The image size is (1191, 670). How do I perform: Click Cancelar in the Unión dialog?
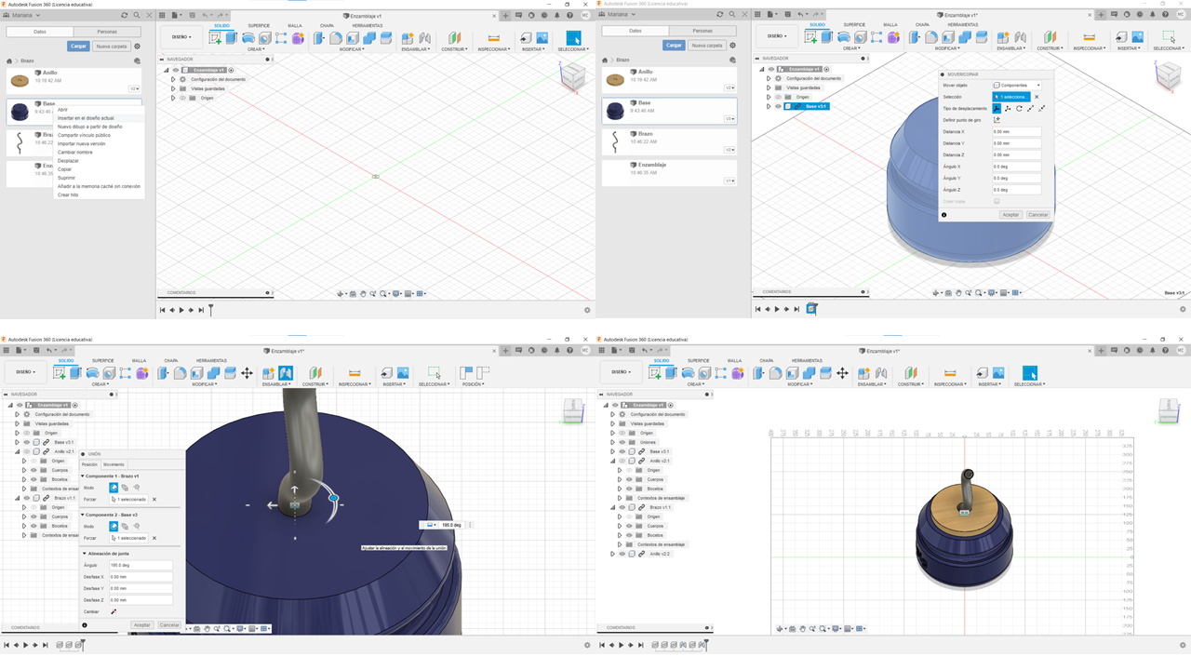coord(169,625)
